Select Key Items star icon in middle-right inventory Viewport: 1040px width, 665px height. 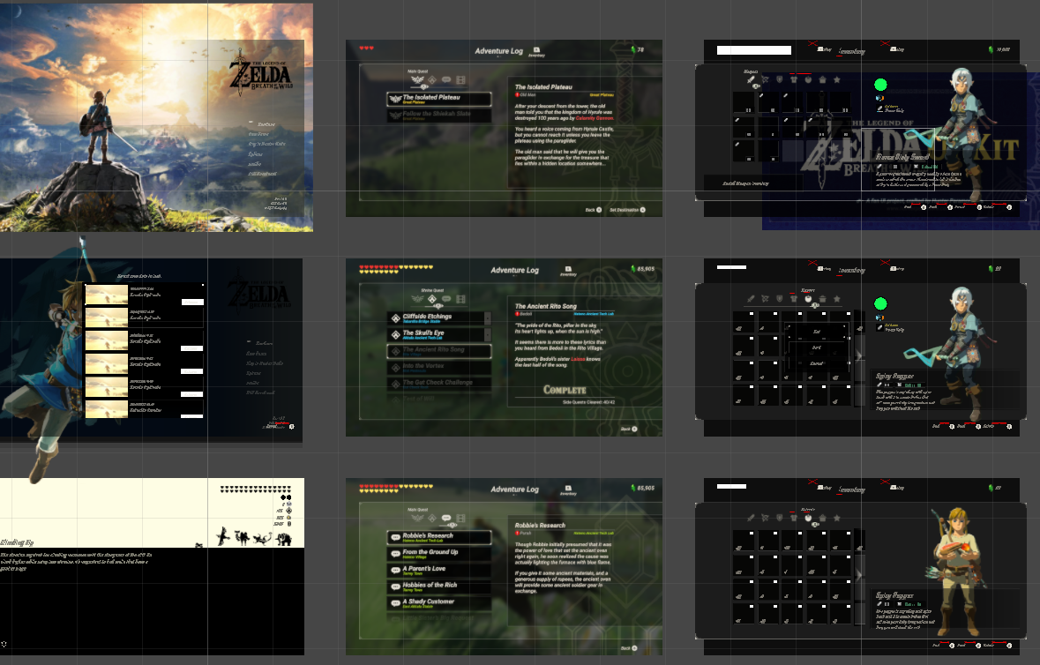(x=837, y=299)
